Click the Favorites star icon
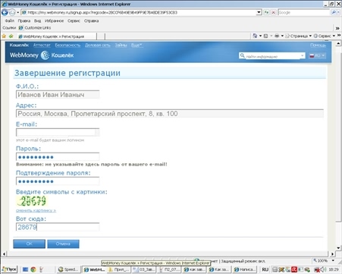342x274 pixels. (4, 36)
